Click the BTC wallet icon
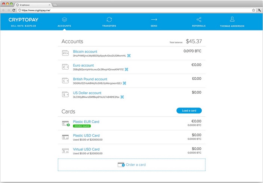 [65, 53]
